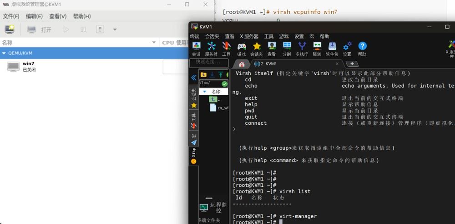Click the SFTP parent folder icon button

(x=203, y=74)
